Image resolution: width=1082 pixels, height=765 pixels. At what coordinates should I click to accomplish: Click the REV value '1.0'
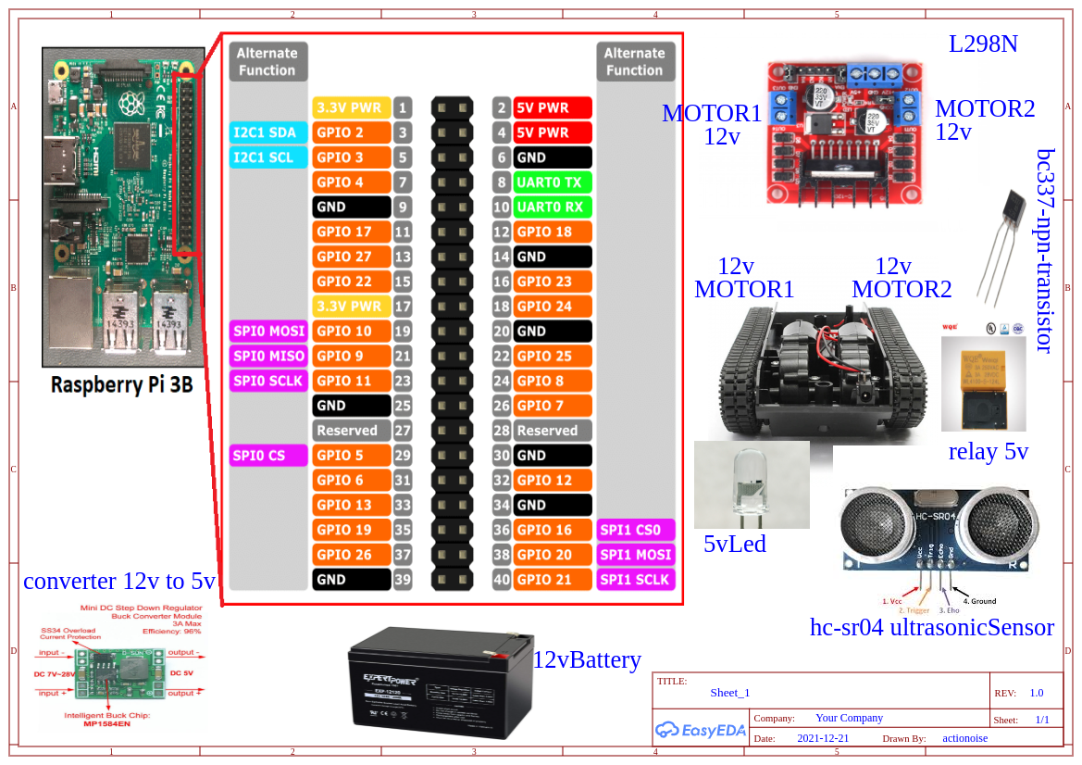pos(1037,693)
